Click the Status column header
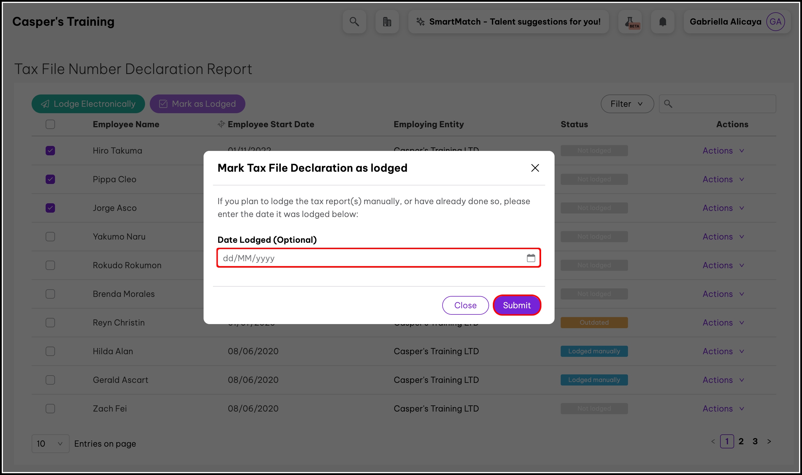Screen dimensions: 802x475 click(x=574, y=124)
